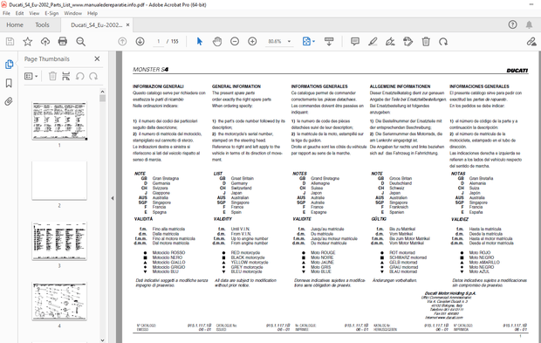541x343 pixels.
Task: Activate the Hand pan tool
Action: coord(217,42)
